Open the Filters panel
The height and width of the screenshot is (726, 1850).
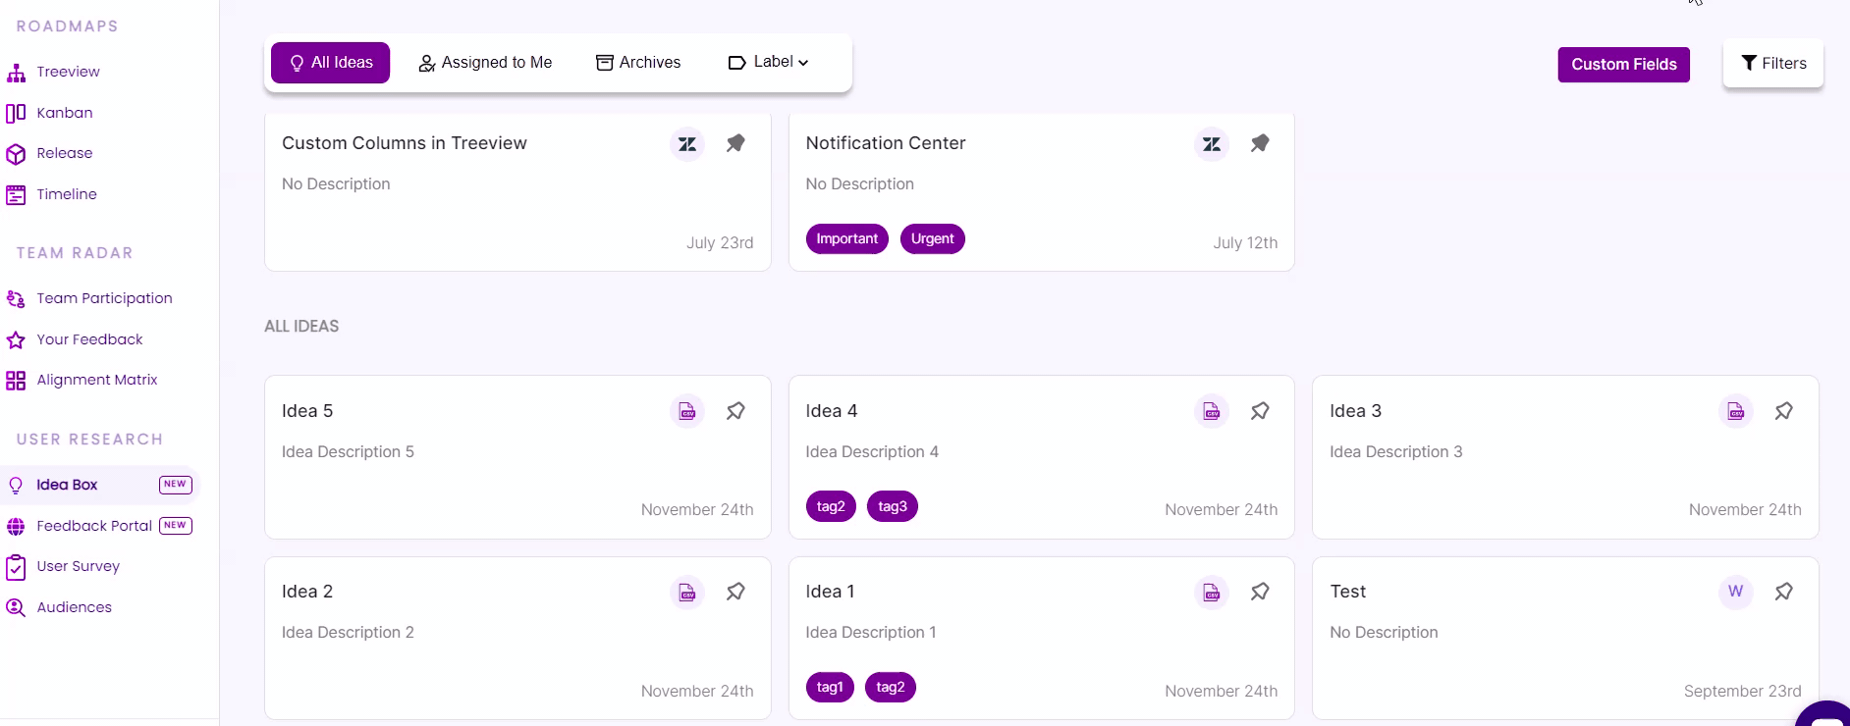click(1773, 64)
